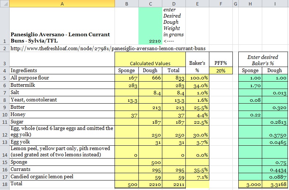Click the Currants dough baker's % cell 0.4434
289x190 pixels.
tap(275, 169)
